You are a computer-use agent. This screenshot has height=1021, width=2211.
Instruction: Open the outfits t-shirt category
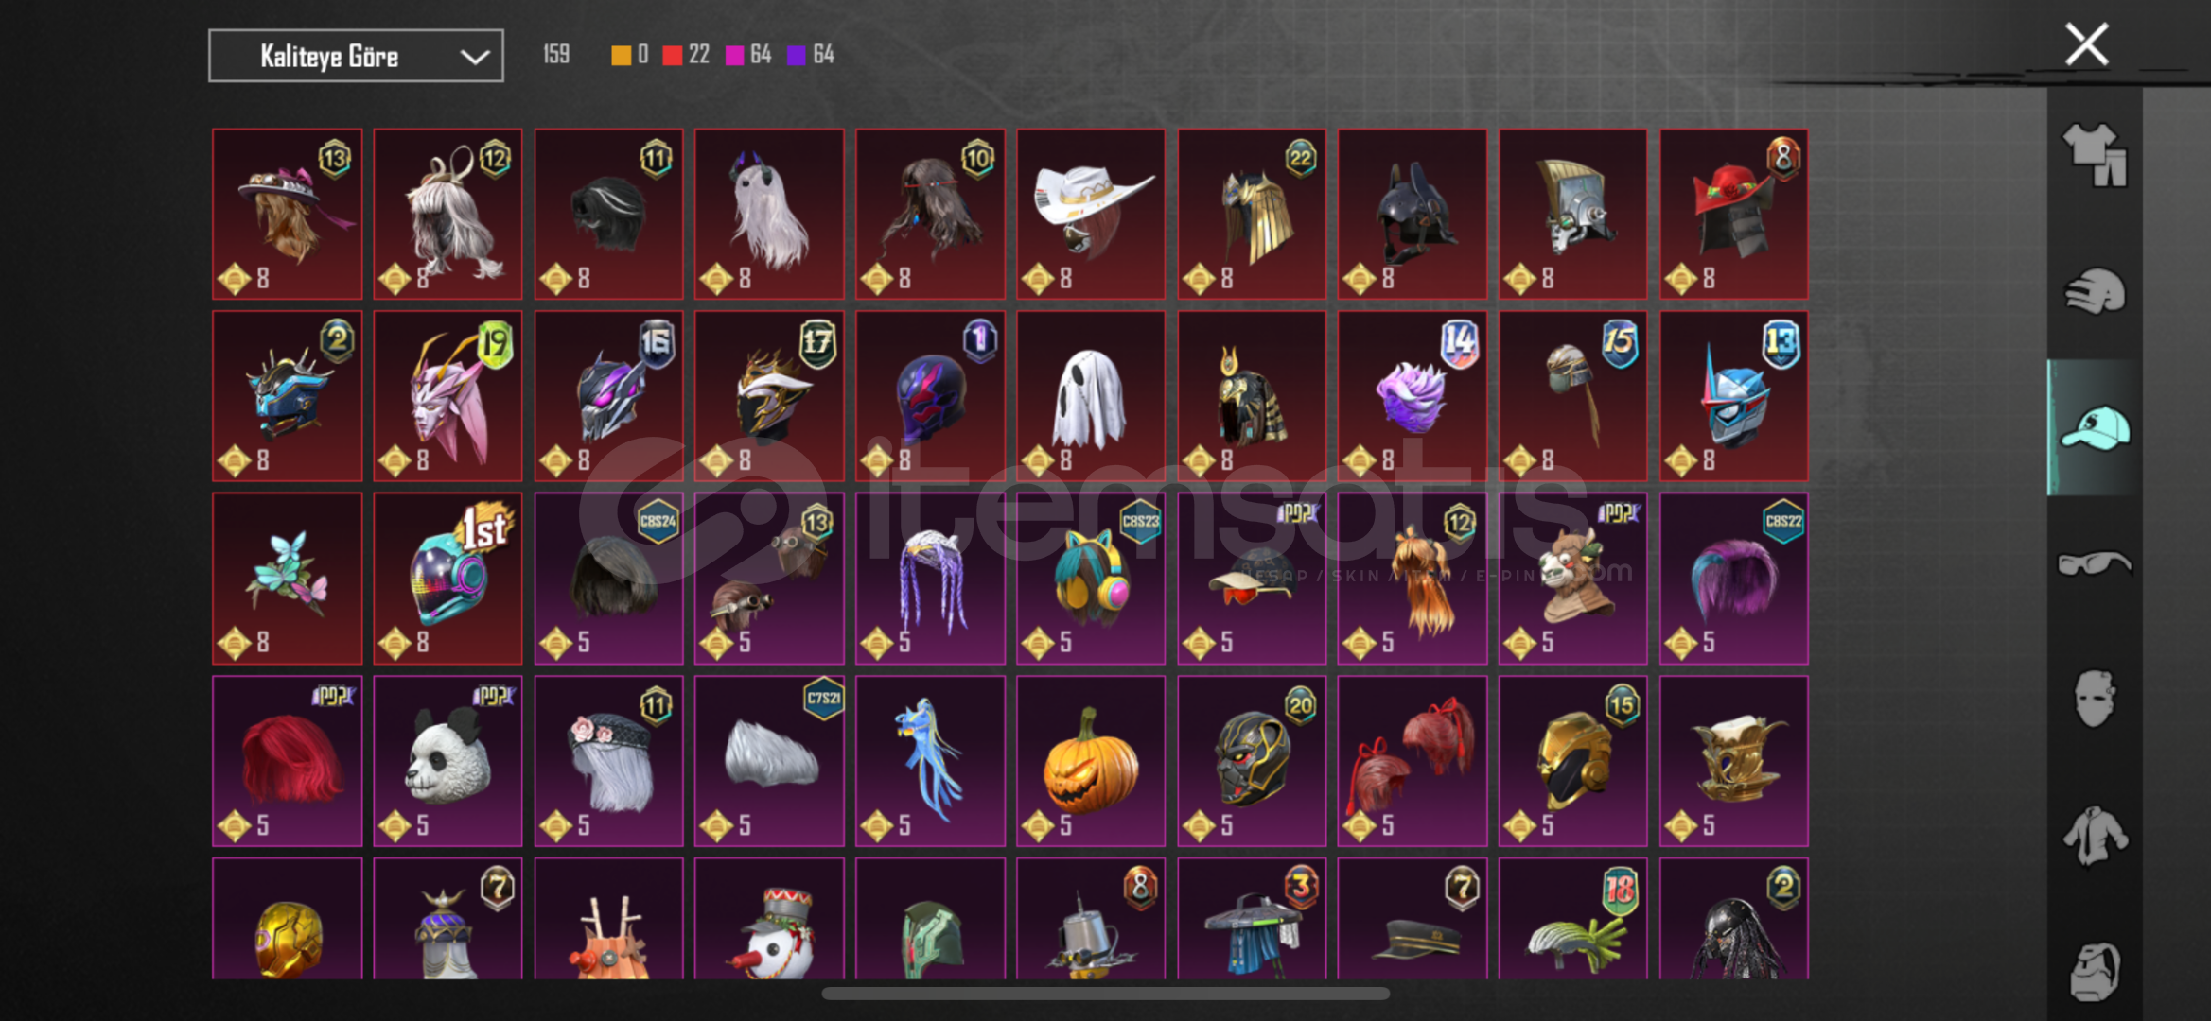click(x=2095, y=155)
